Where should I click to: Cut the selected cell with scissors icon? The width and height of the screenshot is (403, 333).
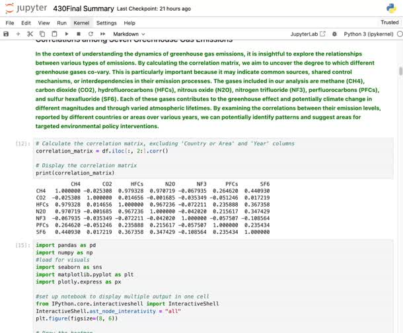pyautogui.click(x=30, y=34)
